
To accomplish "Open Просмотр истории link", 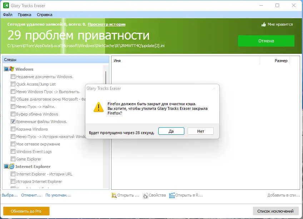I will tap(107, 24).
